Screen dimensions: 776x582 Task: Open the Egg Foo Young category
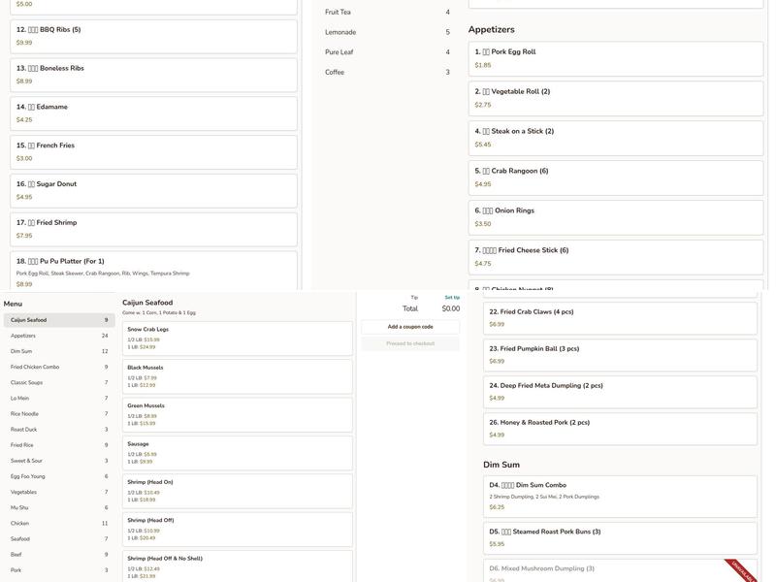58,476
